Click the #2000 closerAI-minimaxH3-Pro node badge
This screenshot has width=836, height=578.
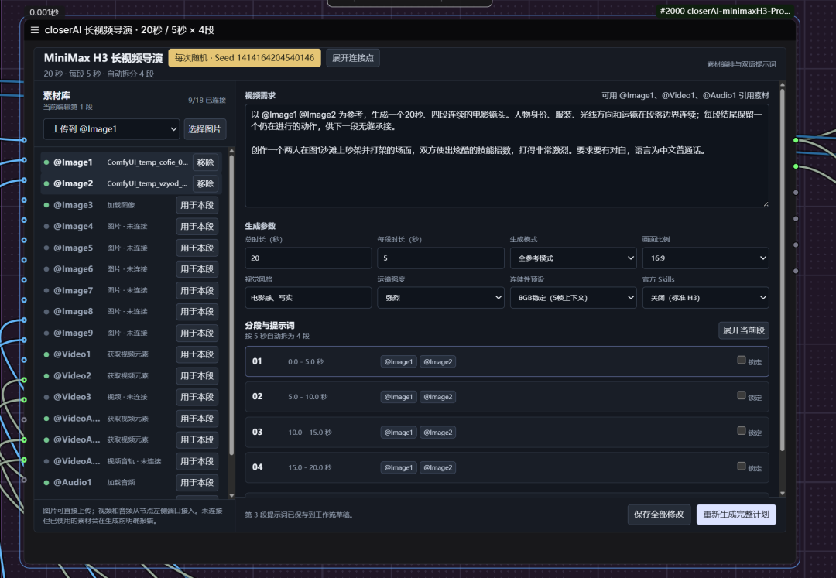pos(725,11)
